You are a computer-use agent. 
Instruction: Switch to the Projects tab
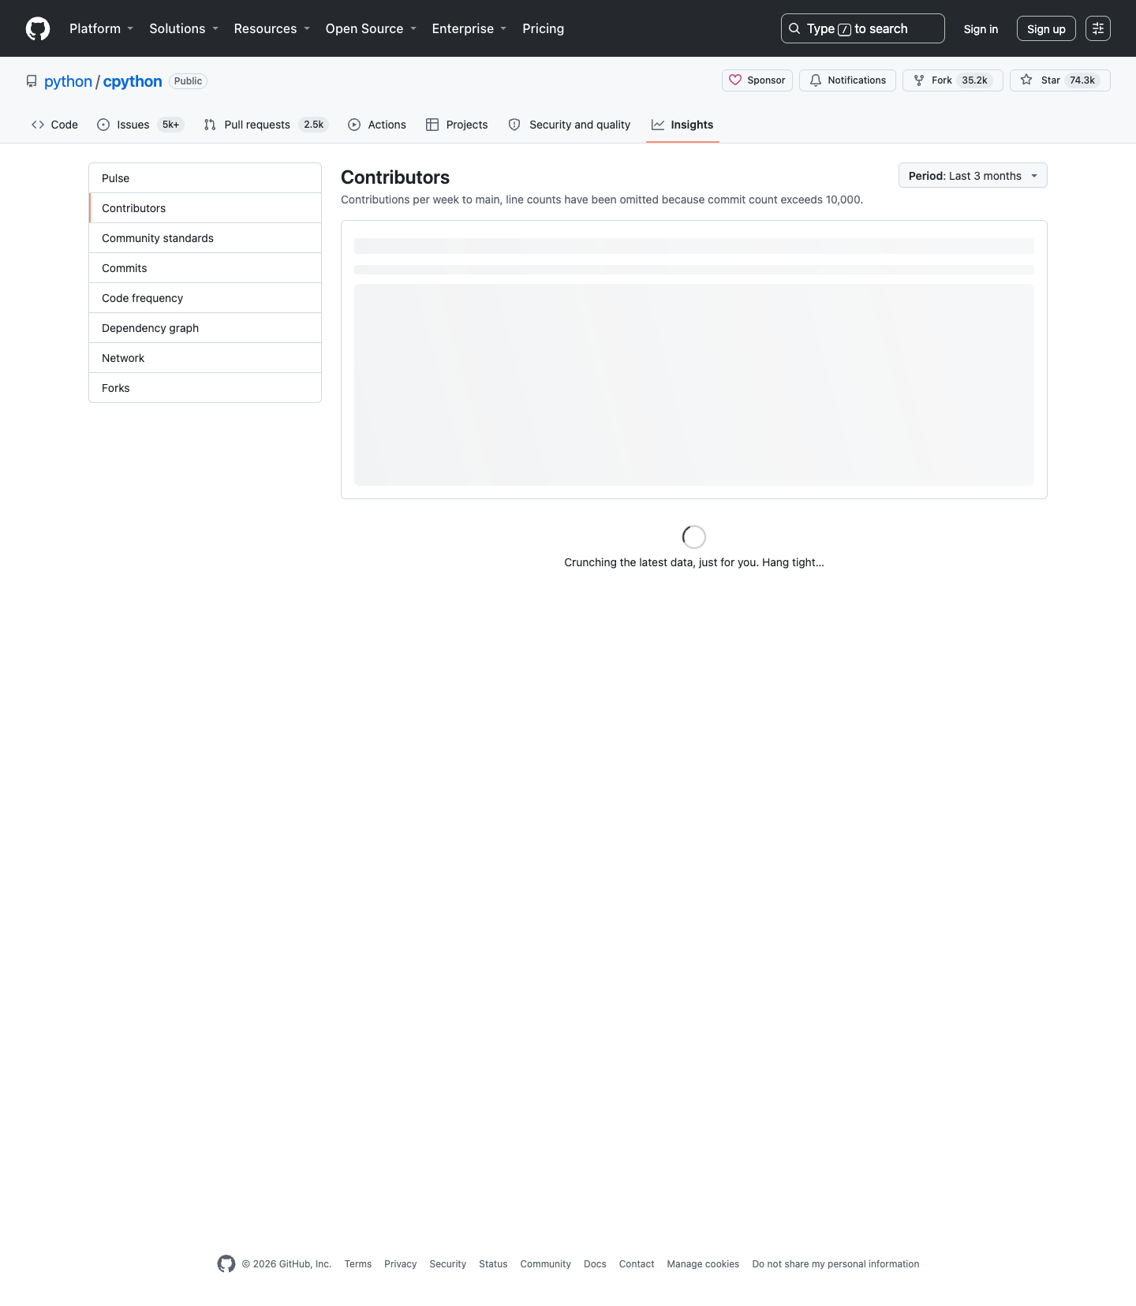457,125
